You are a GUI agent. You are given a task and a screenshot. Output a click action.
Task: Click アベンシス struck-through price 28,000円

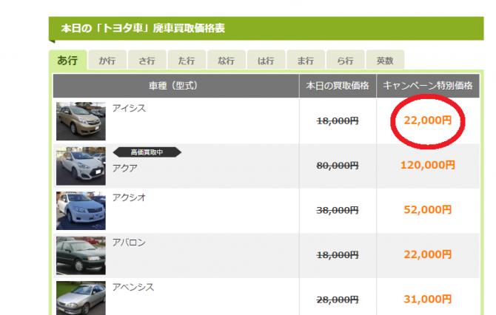click(338, 299)
